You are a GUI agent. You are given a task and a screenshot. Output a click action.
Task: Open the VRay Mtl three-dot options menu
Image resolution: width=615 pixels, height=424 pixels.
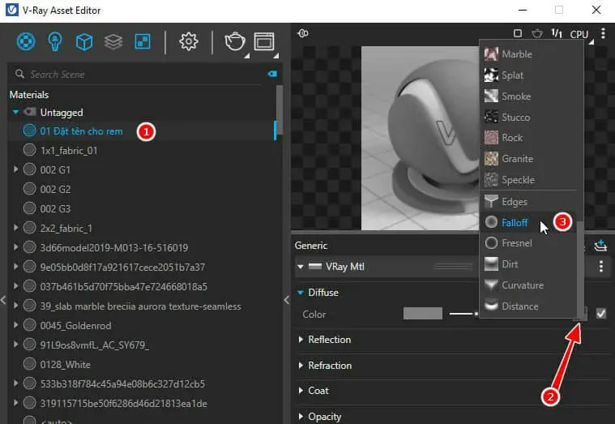[600, 267]
